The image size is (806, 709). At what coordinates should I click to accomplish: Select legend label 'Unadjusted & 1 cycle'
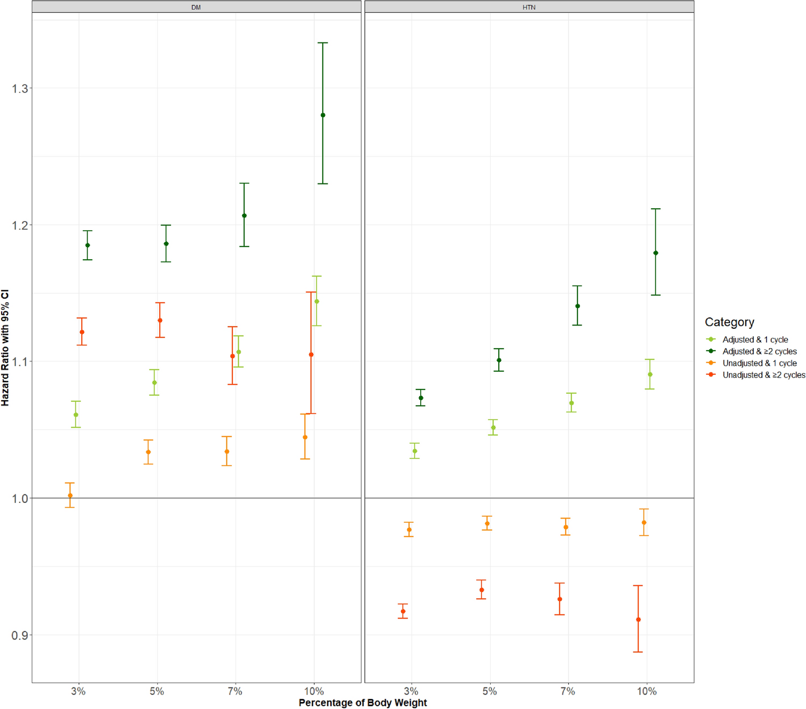click(x=760, y=363)
